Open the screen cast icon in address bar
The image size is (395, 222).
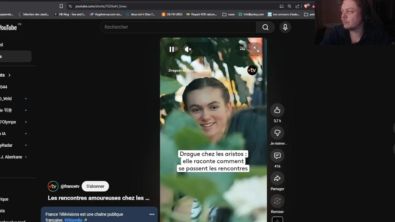pos(281,6)
